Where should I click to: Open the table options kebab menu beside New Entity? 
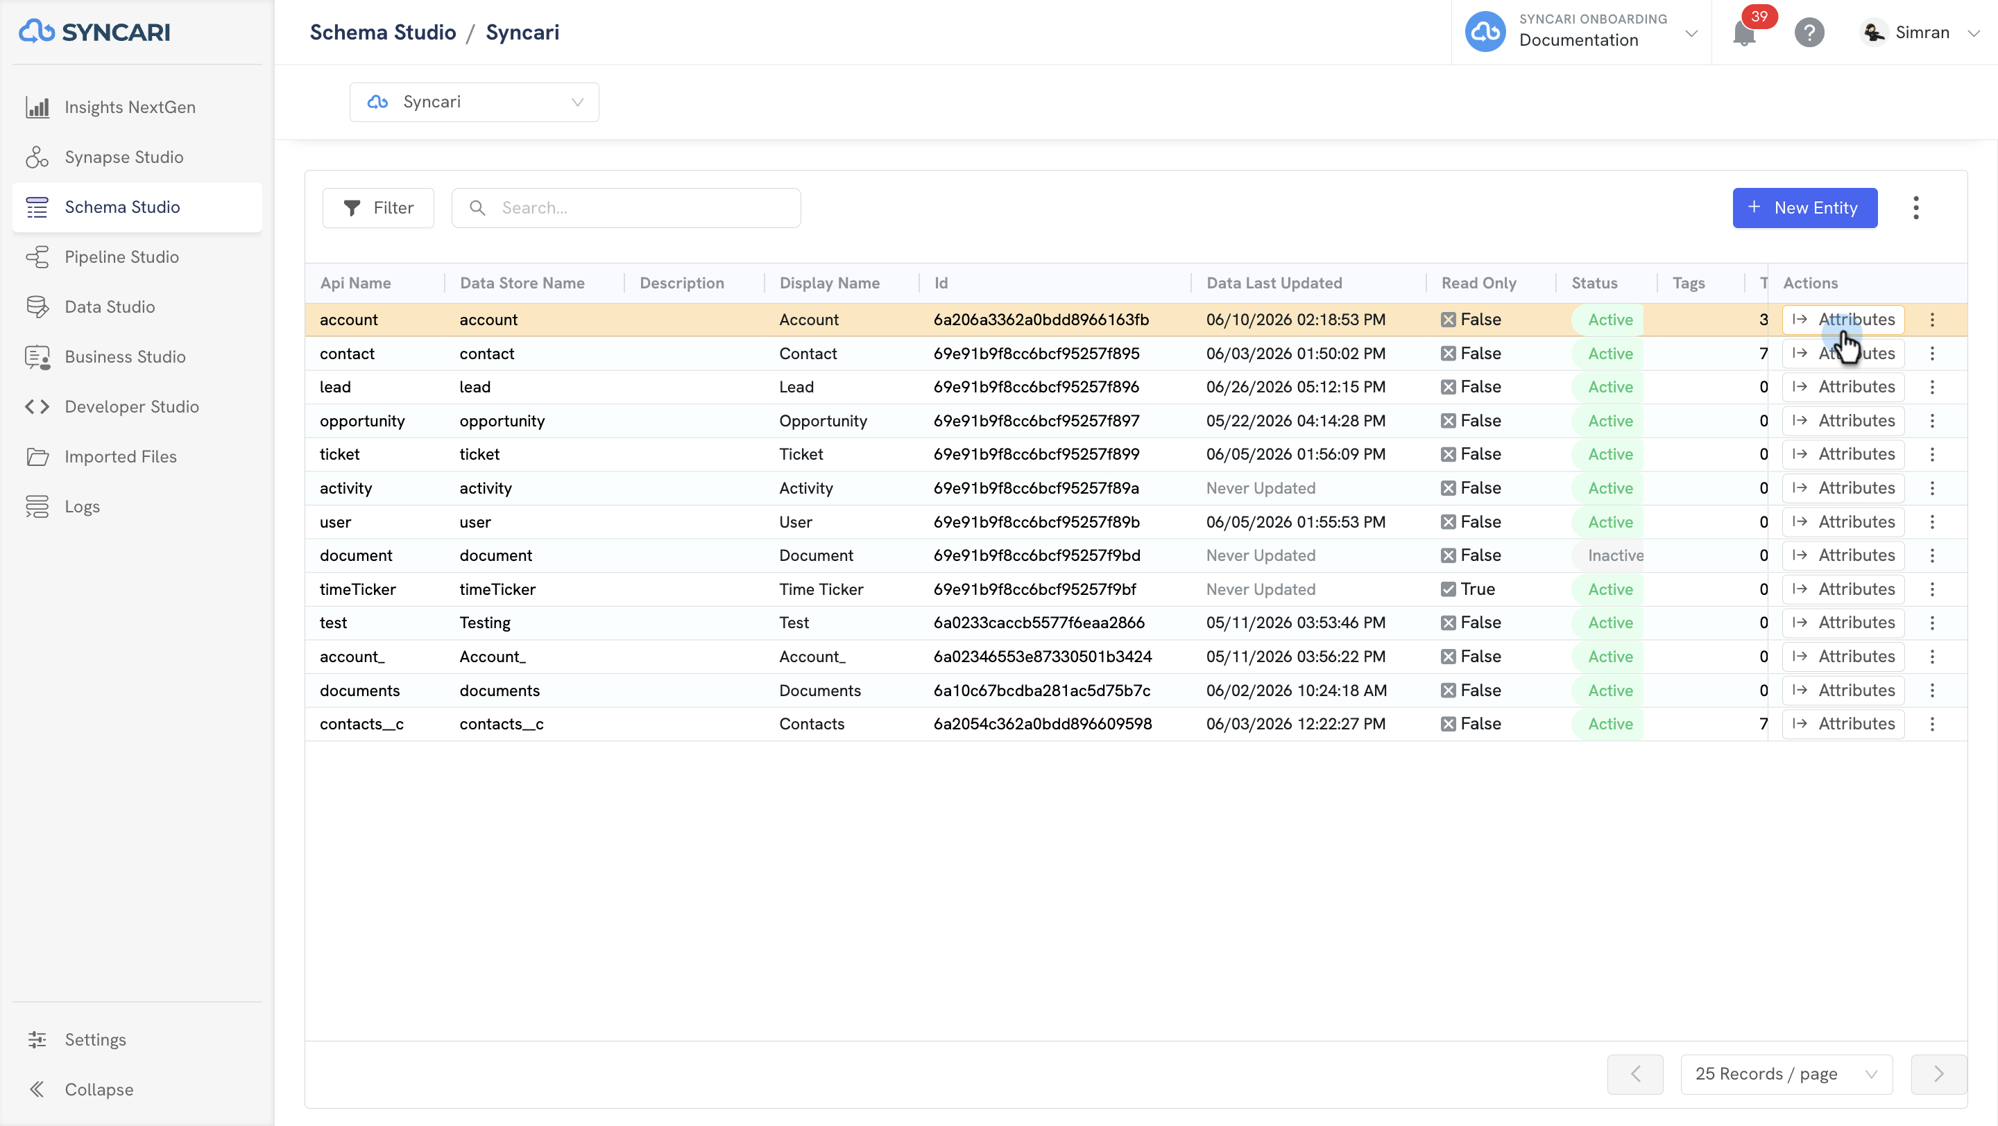click(1915, 208)
